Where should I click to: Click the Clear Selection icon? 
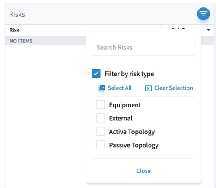click(148, 88)
